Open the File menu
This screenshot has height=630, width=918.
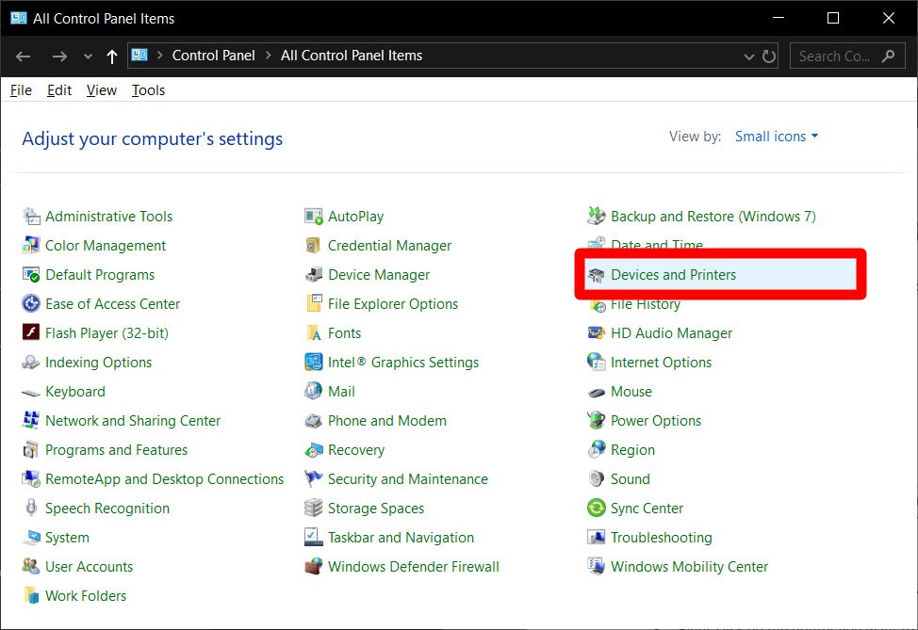click(21, 90)
